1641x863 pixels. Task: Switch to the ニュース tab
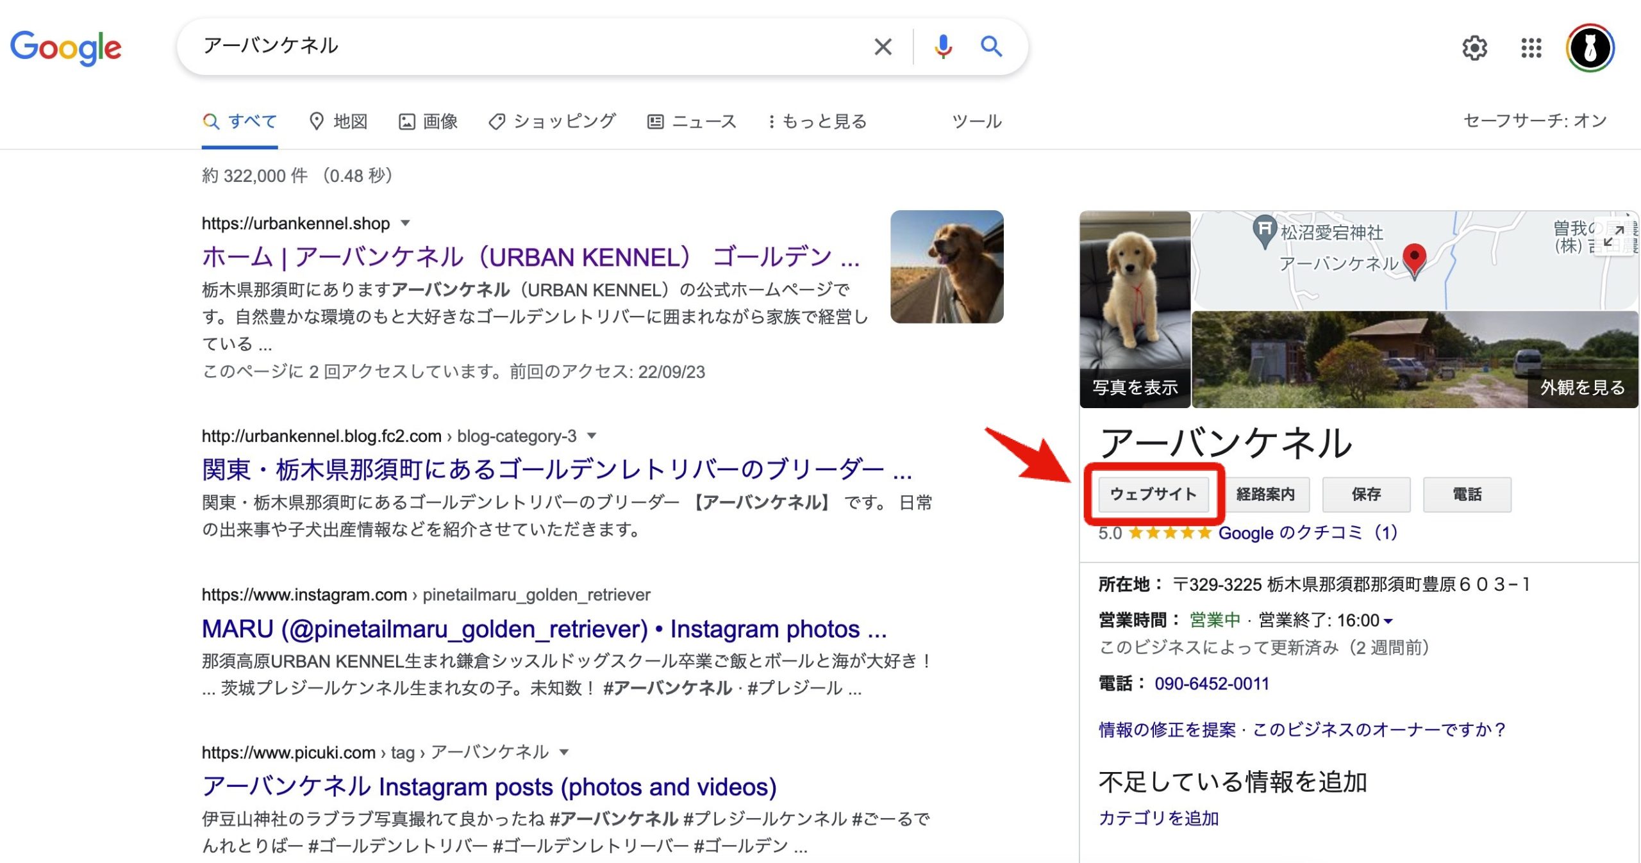click(692, 121)
